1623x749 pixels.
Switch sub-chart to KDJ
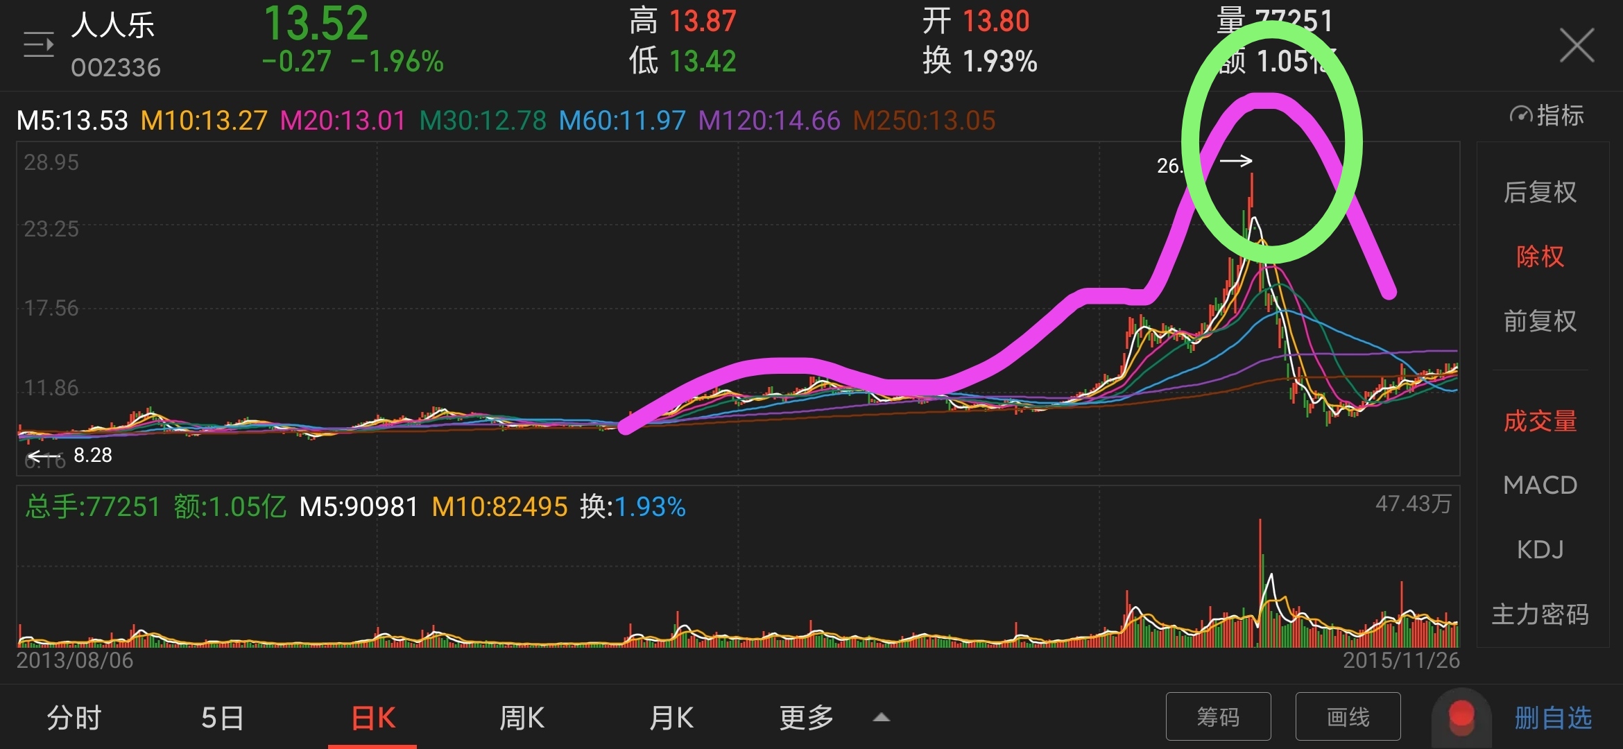coord(1540,549)
